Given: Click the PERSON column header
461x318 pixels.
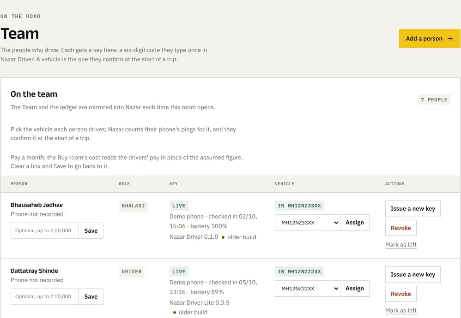Looking at the screenshot, I should tap(19, 184).
